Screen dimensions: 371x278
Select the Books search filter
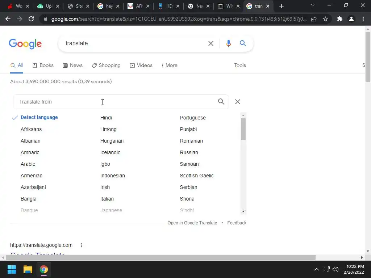coord(43,66)
